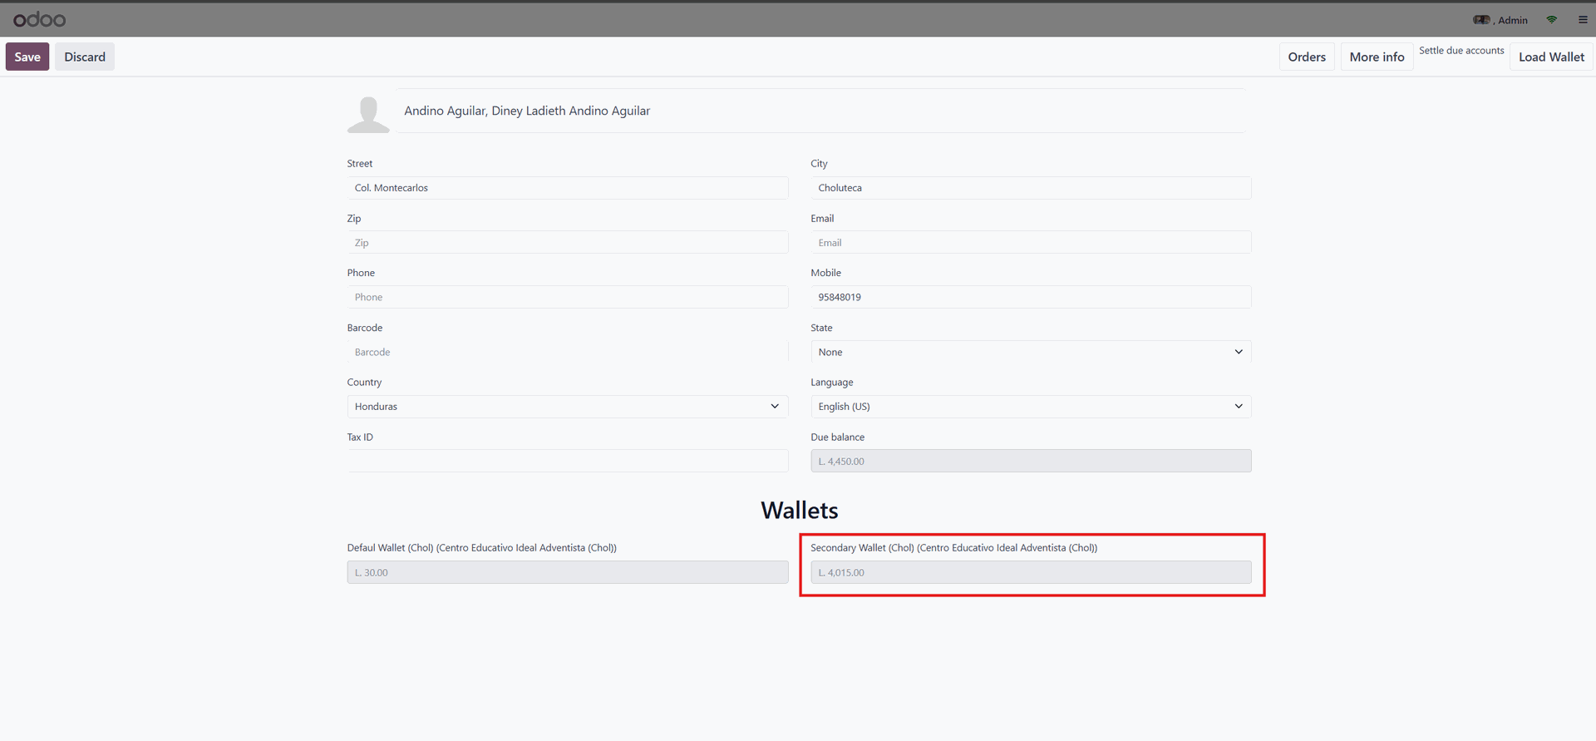Viewport: 1596px width, 741px height.
Task: Expand the State dropdown
Action: click(x=1030, y=352)
